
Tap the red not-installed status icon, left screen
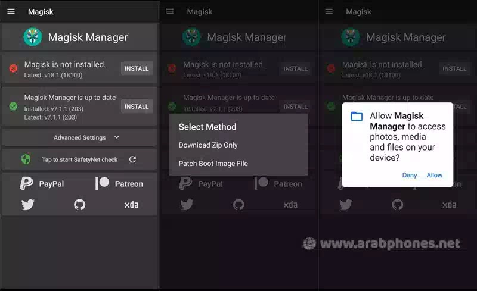13,68
